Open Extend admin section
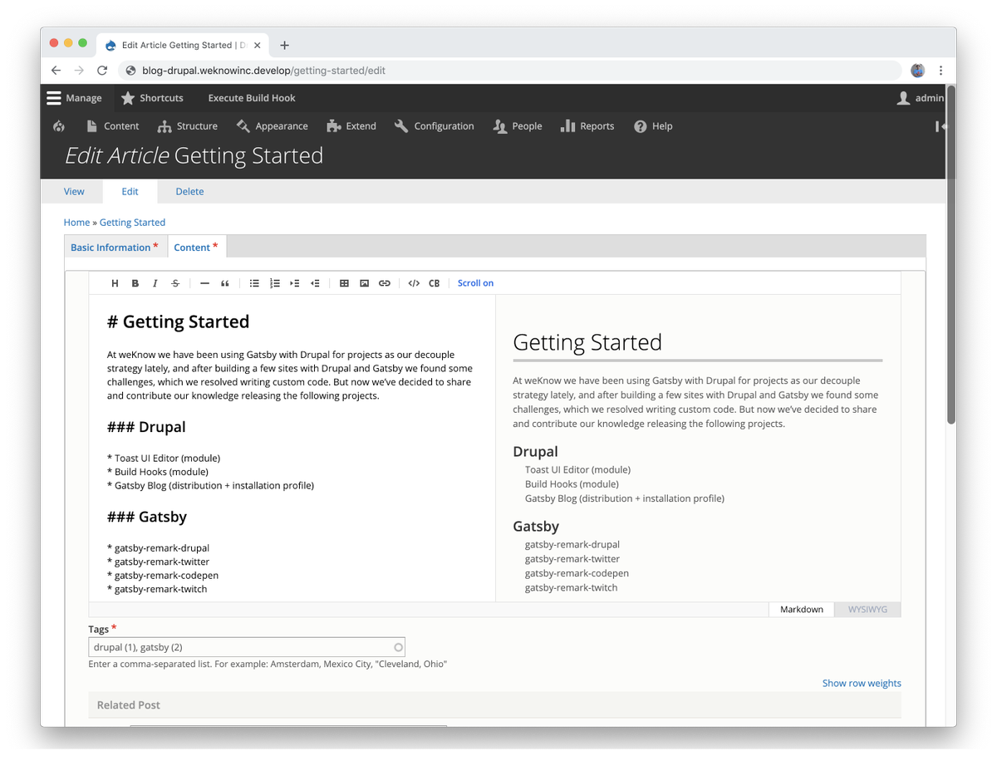The height and width of the screenshot is (780, 997). [351, 126]
